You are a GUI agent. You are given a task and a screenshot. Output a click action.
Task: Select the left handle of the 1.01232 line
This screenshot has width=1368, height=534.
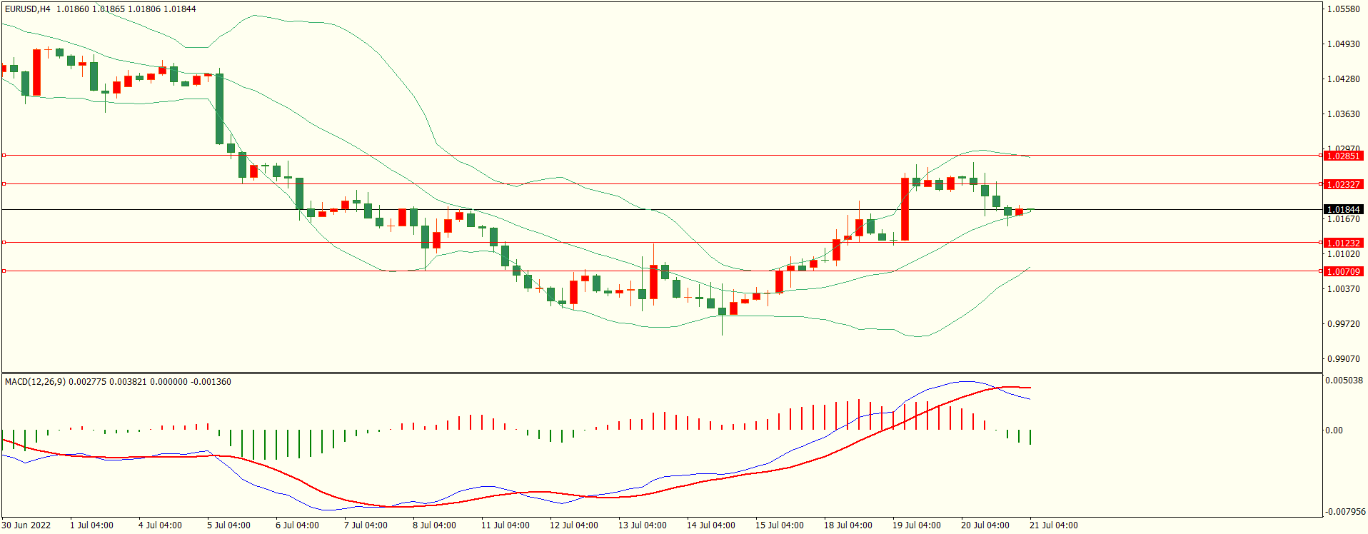click(x=4, y=242)
